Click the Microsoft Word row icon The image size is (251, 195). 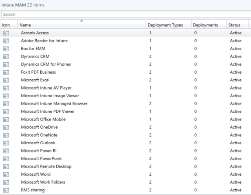6,175
